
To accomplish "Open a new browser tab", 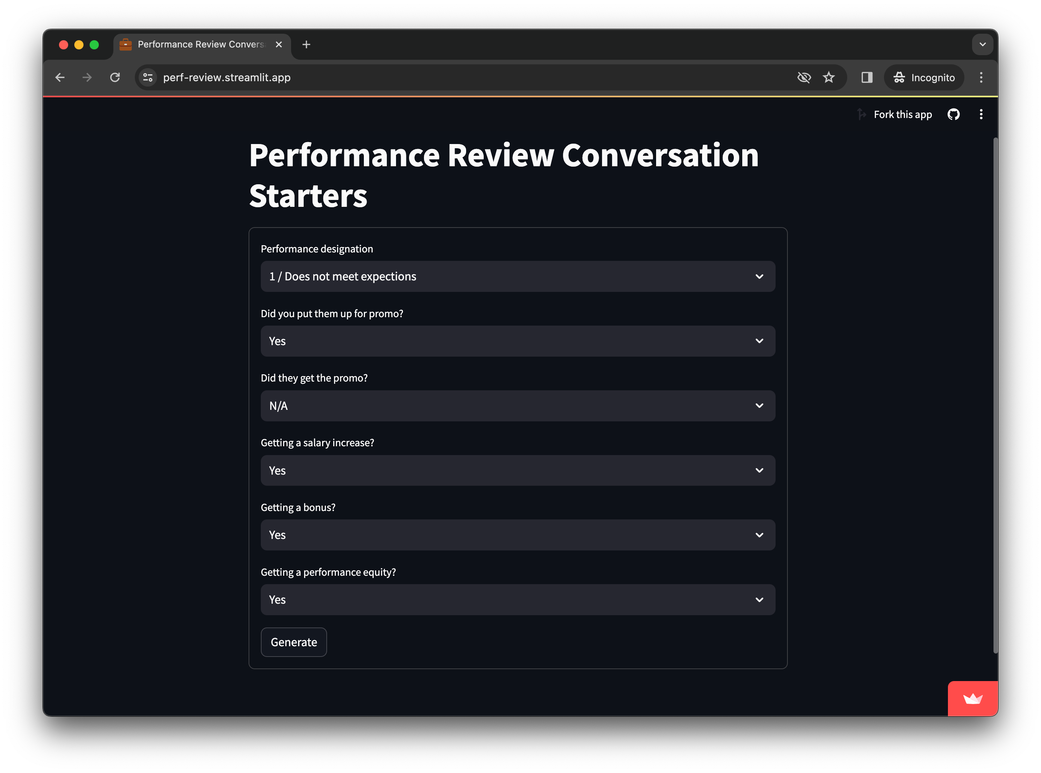I will tap(306, 44).
